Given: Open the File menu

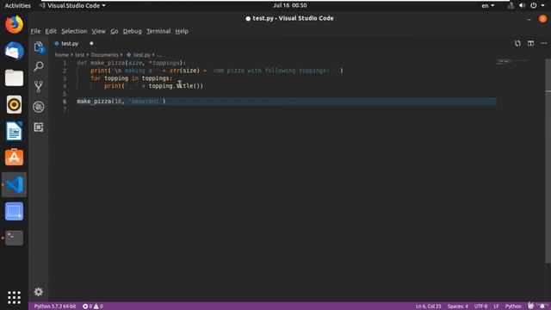Looking at the screenshot, I should 35,31.
